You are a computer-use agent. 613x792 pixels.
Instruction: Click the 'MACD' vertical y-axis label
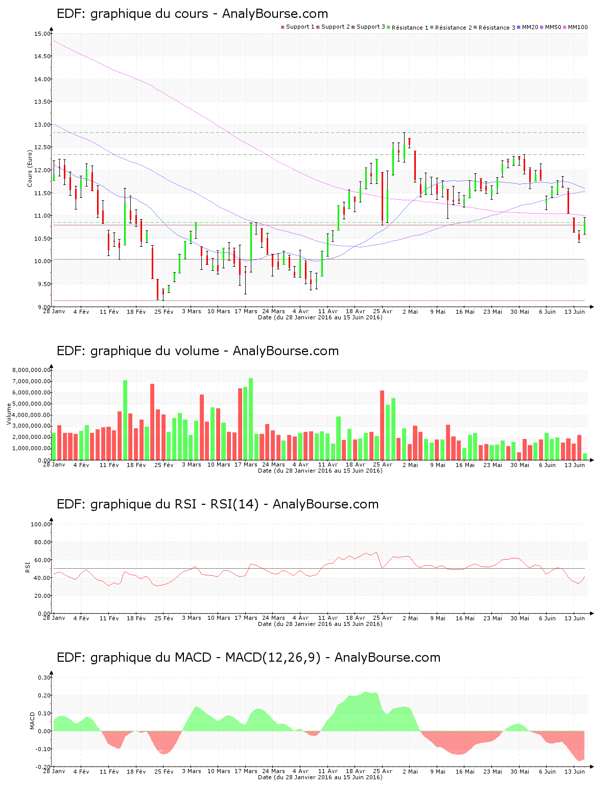(33, 720)
